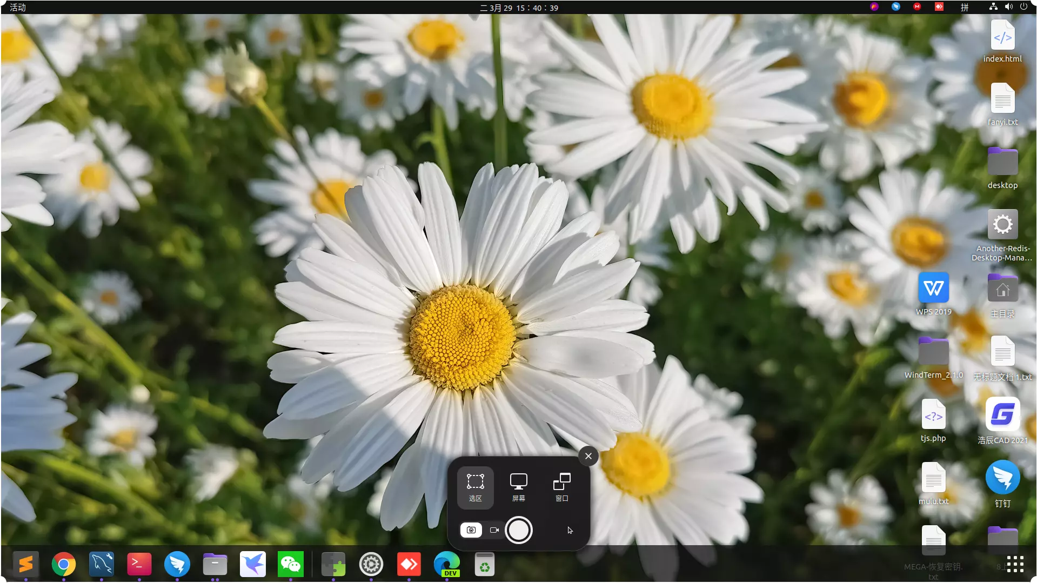The image size is (1037, 583).
Task: Launch Microsoft Edge Dev from dock
Action: [x=447, y=565]
